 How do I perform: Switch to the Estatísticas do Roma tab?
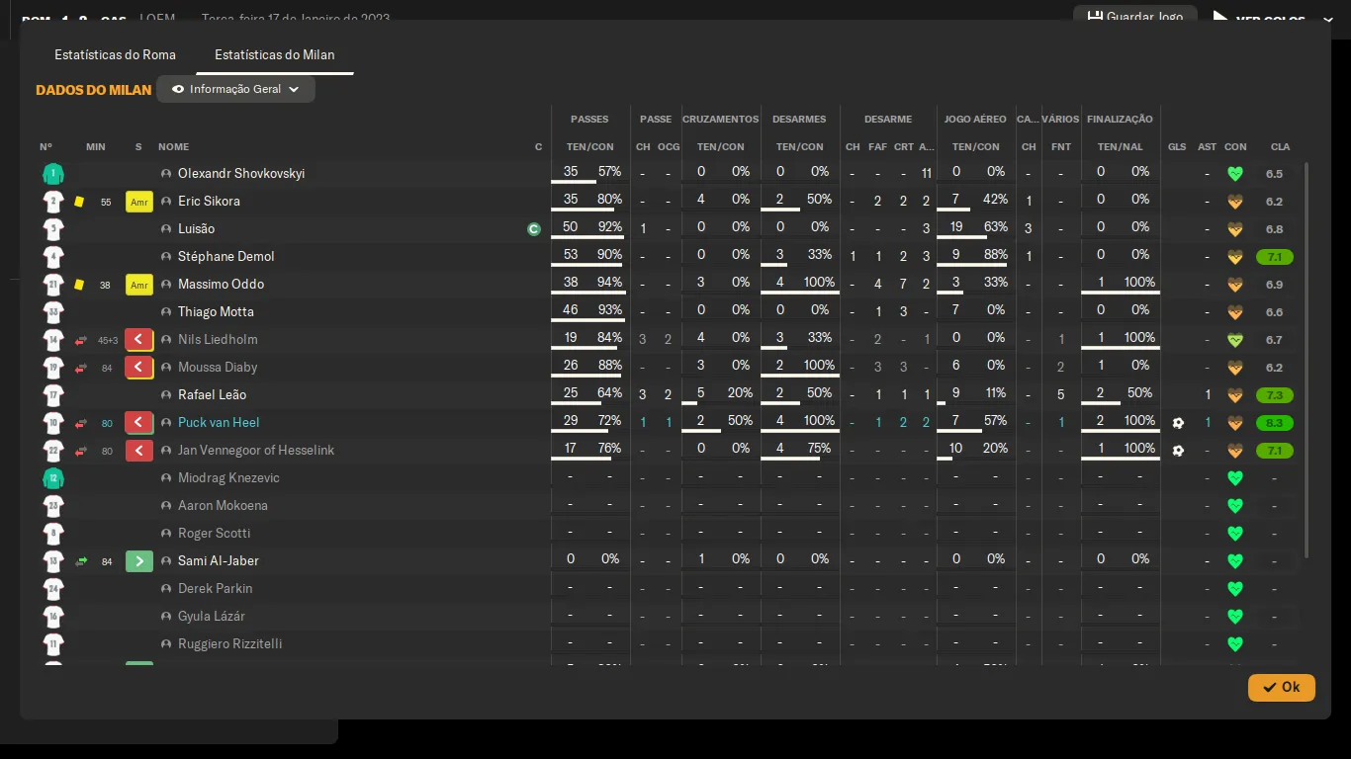click(115, 54)
